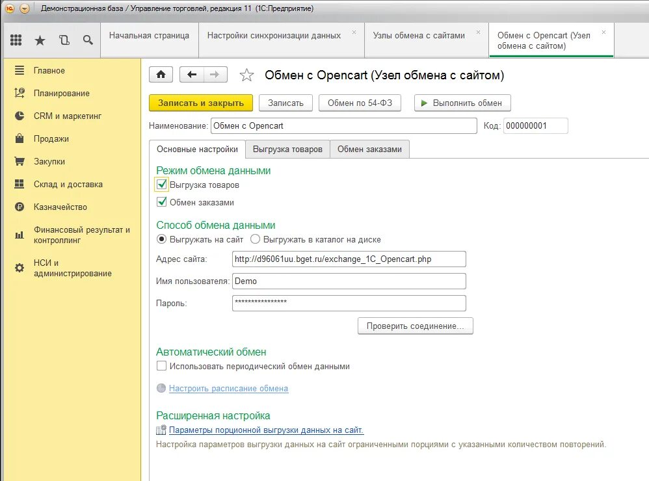
Task: Enable Использовать периодический обмен данными
Action: click(x=162, y=365)
